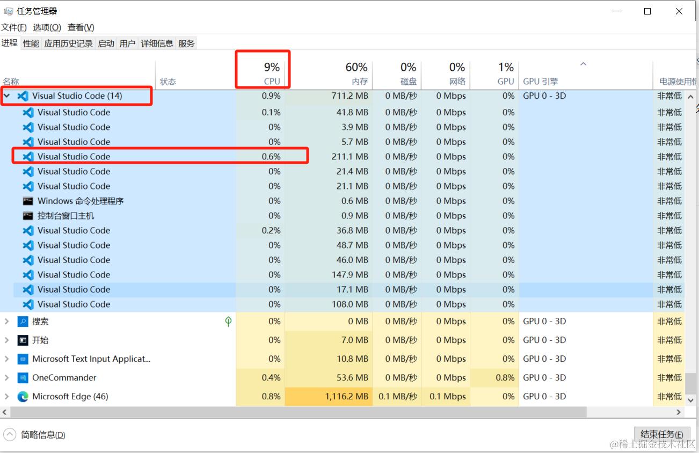
Task: Switch to the 性能 tab
Action: [x=31, y=44]
